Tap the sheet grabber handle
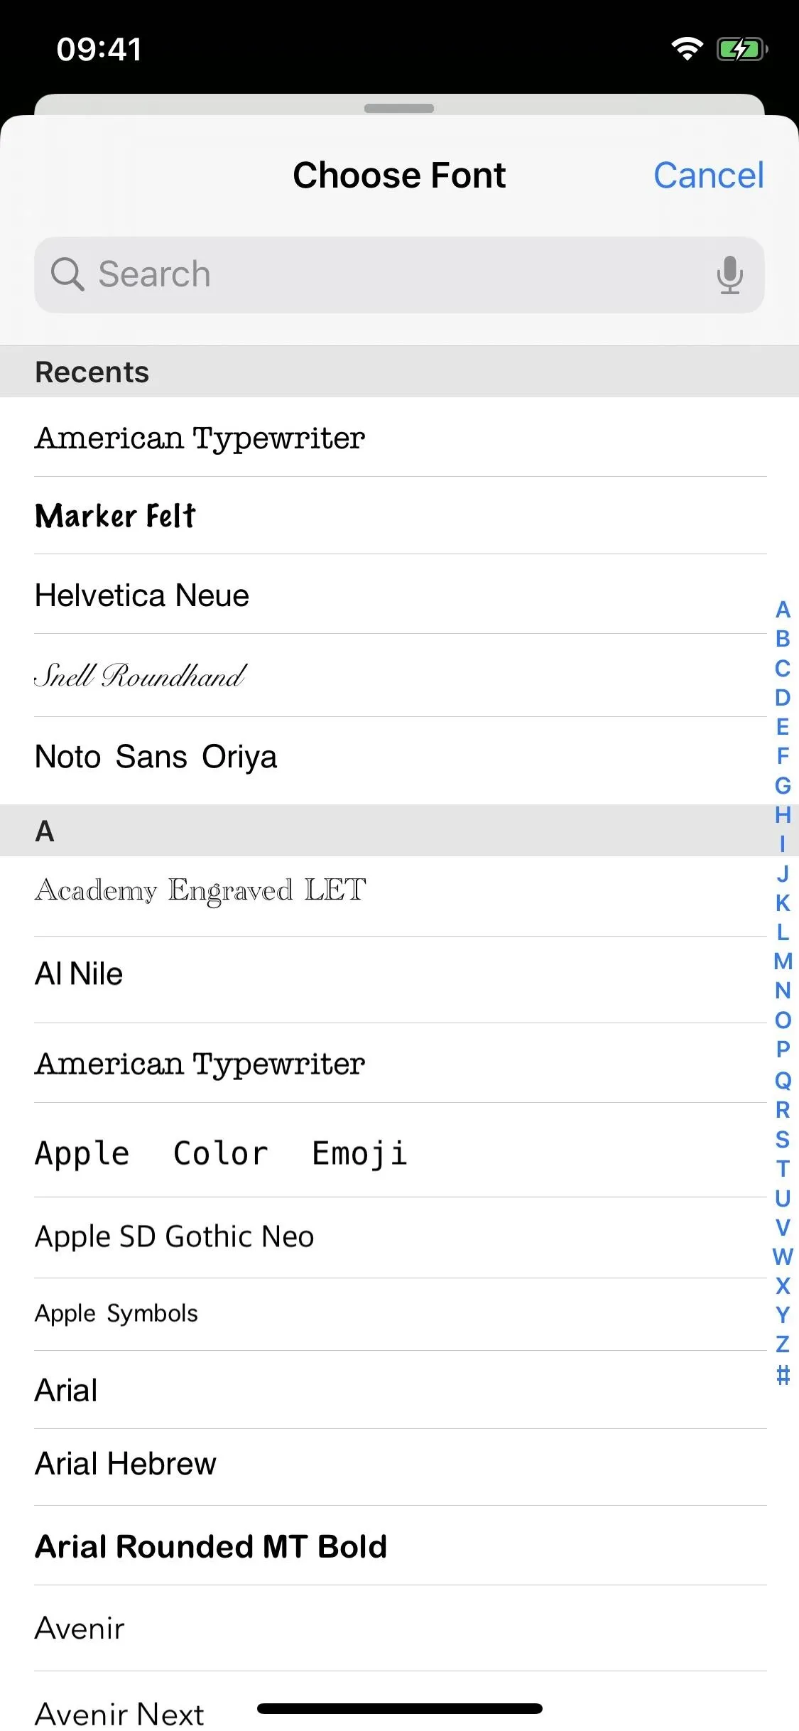The height and width of the screenshot is (1731, 799). pyautogui.click(x=399, y=109)
